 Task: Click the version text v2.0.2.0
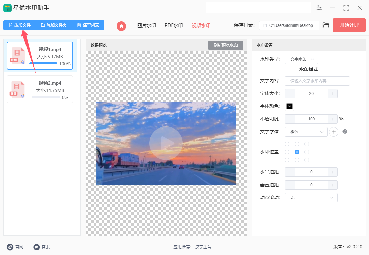tap(354, 247)
